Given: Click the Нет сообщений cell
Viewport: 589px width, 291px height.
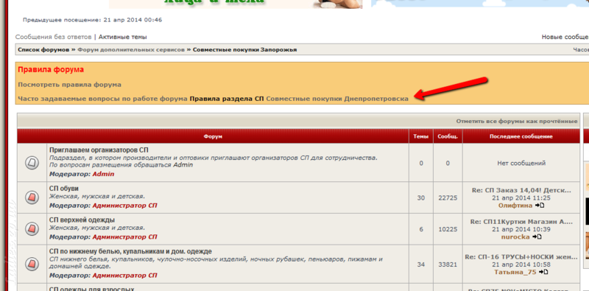Looking at the screenshot, I should point(521,163).
